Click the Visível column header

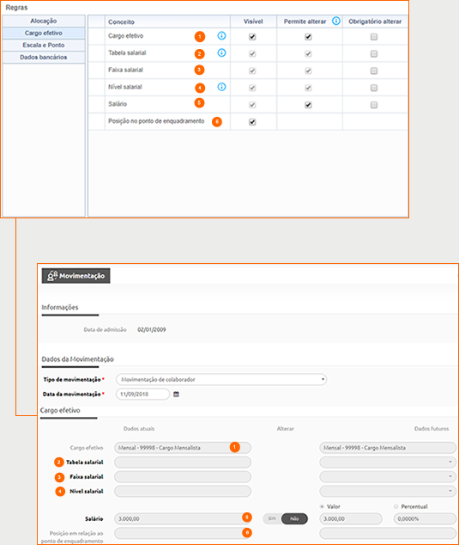pyautogui.click(x=253, y=21)
